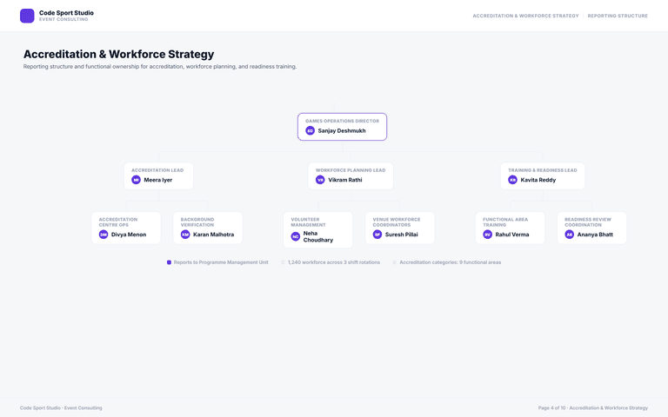This screenshot has width=668, height=417.
Task: Click the name Rahul Verma
Action: click(x=512, y=235)
